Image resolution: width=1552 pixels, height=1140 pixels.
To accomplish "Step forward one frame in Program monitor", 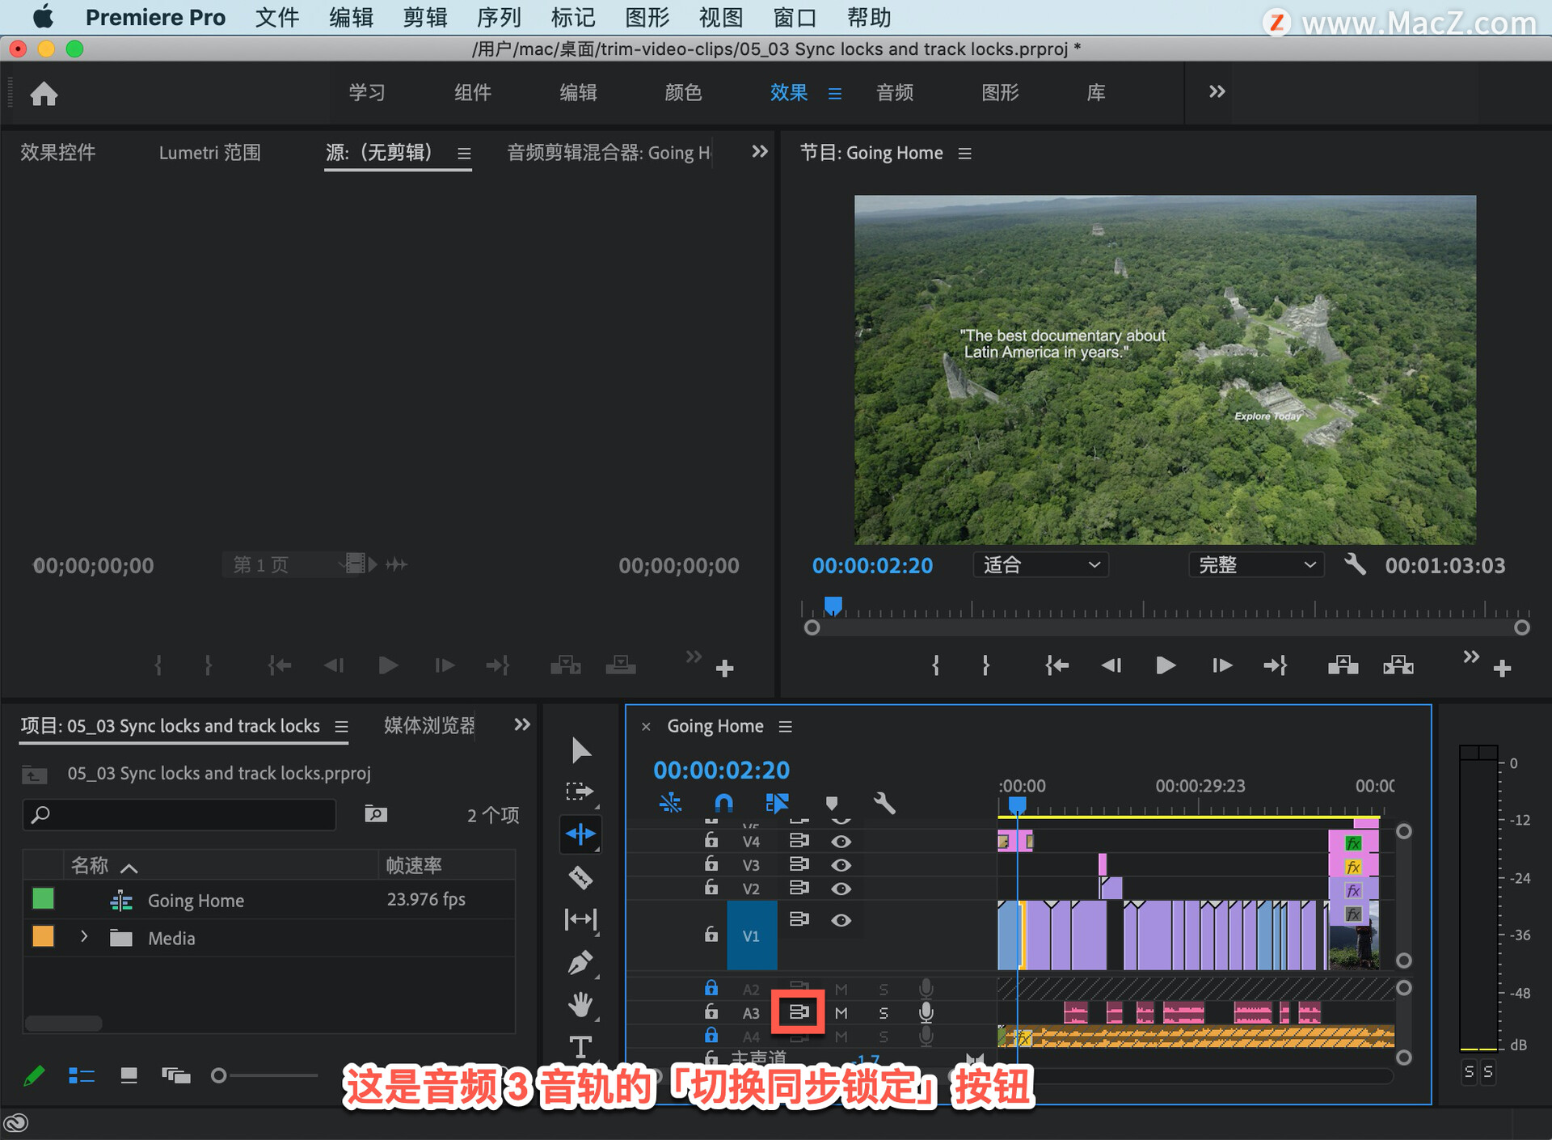I will pyautogui.click(x=1221, y=665).
